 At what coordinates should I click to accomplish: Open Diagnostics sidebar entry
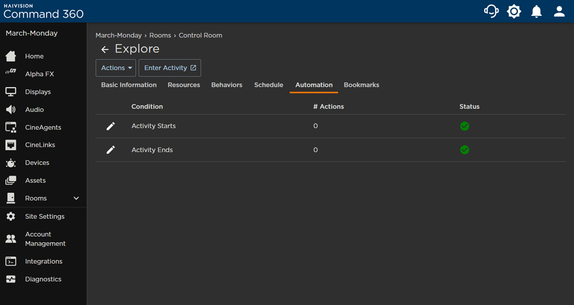point(43,279)
